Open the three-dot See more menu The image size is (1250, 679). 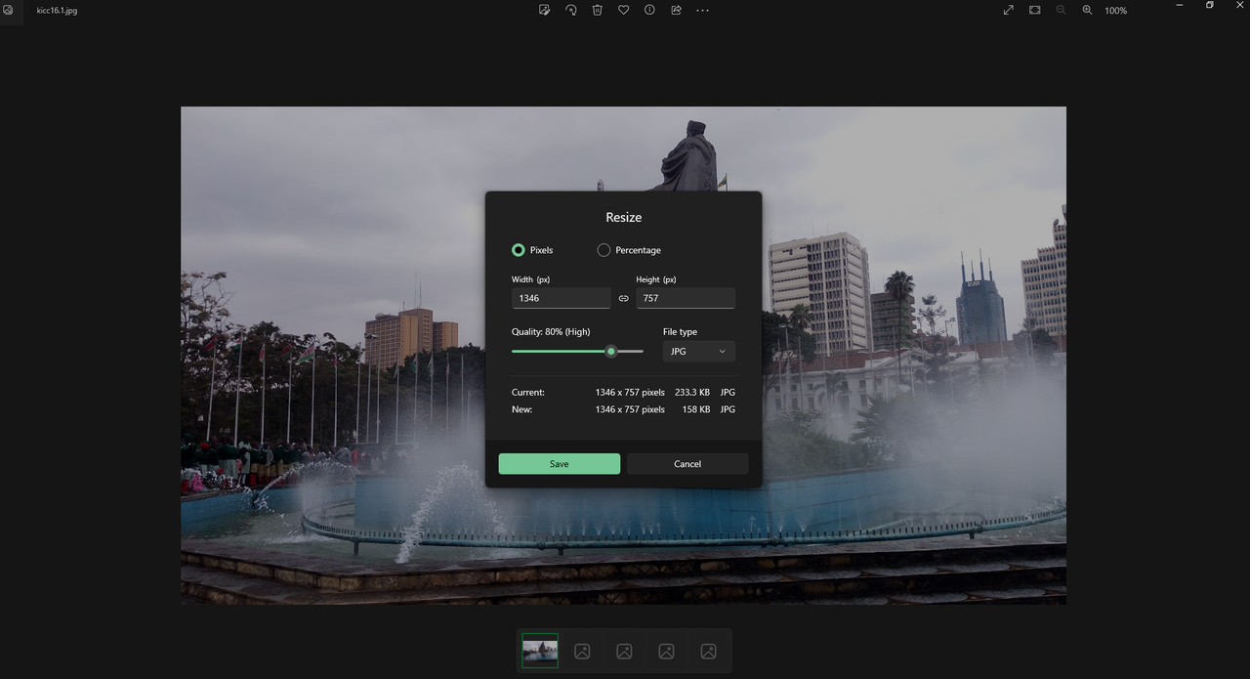[702, 10]
